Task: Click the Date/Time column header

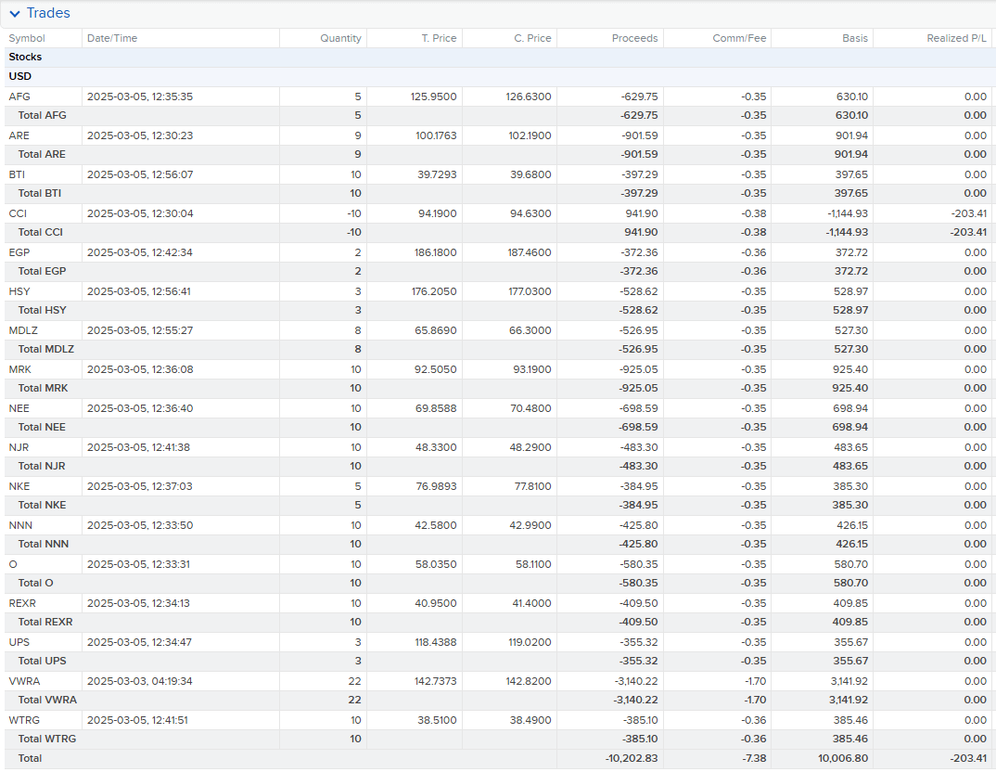Action: point(112,38)
